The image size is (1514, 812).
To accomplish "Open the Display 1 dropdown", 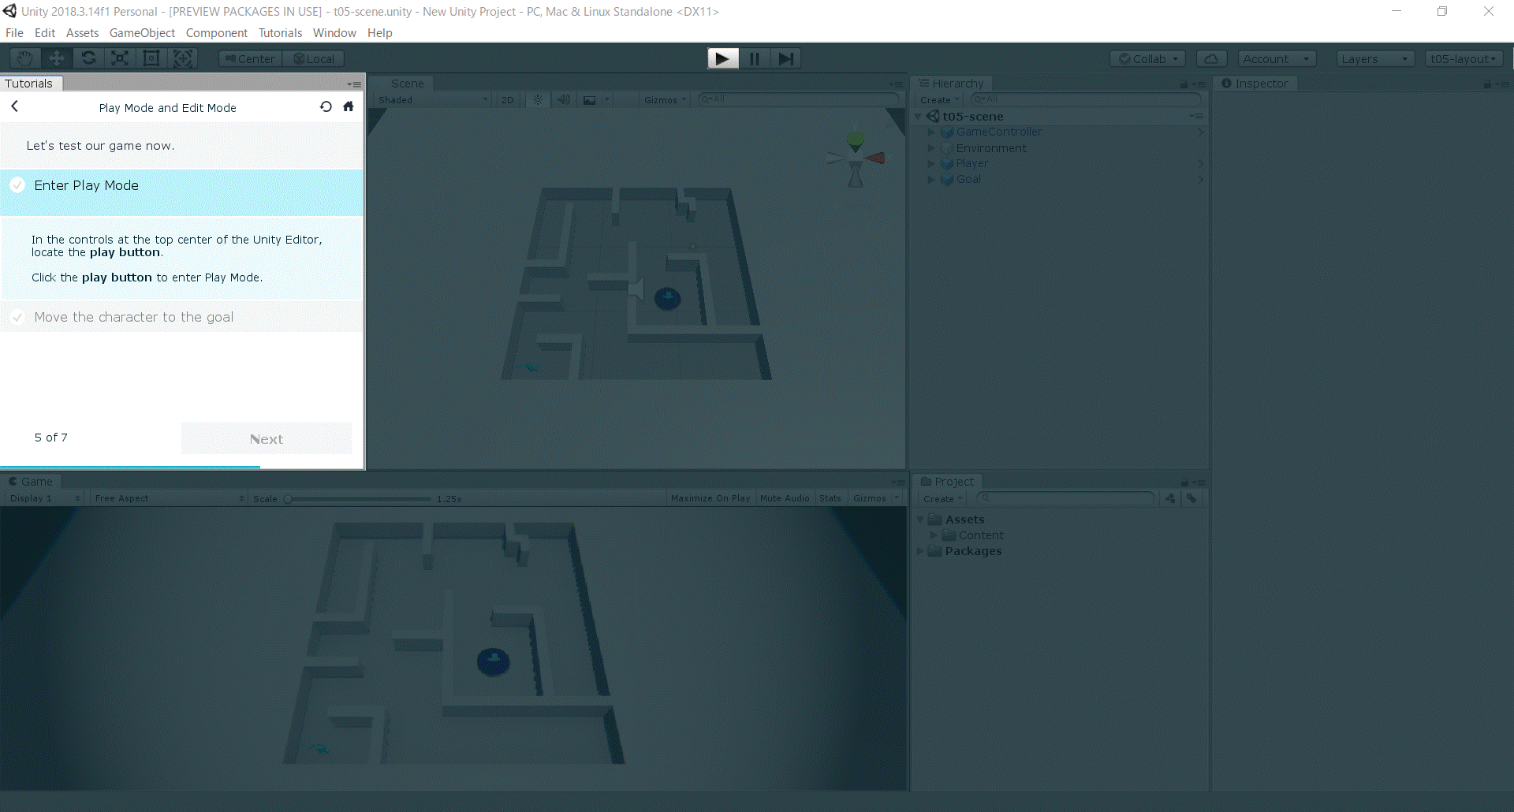I will coord(44,498).
